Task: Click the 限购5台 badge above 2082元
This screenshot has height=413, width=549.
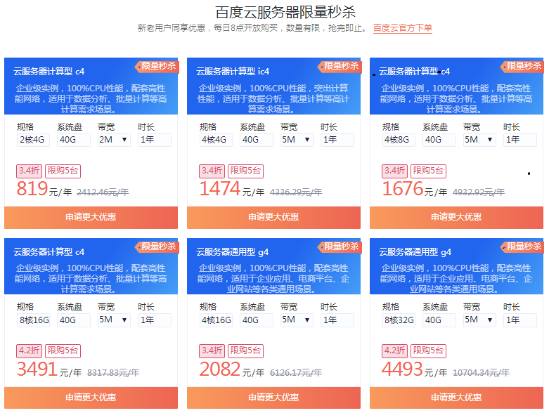Action: [245, 350]
